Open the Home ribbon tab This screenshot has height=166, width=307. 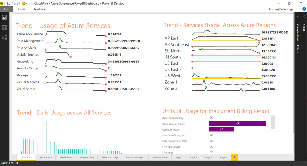22,9
